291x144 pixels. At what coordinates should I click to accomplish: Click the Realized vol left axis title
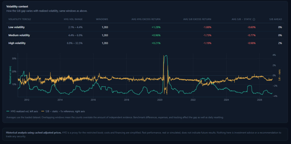pyautogui.click(x=10, y=75)
